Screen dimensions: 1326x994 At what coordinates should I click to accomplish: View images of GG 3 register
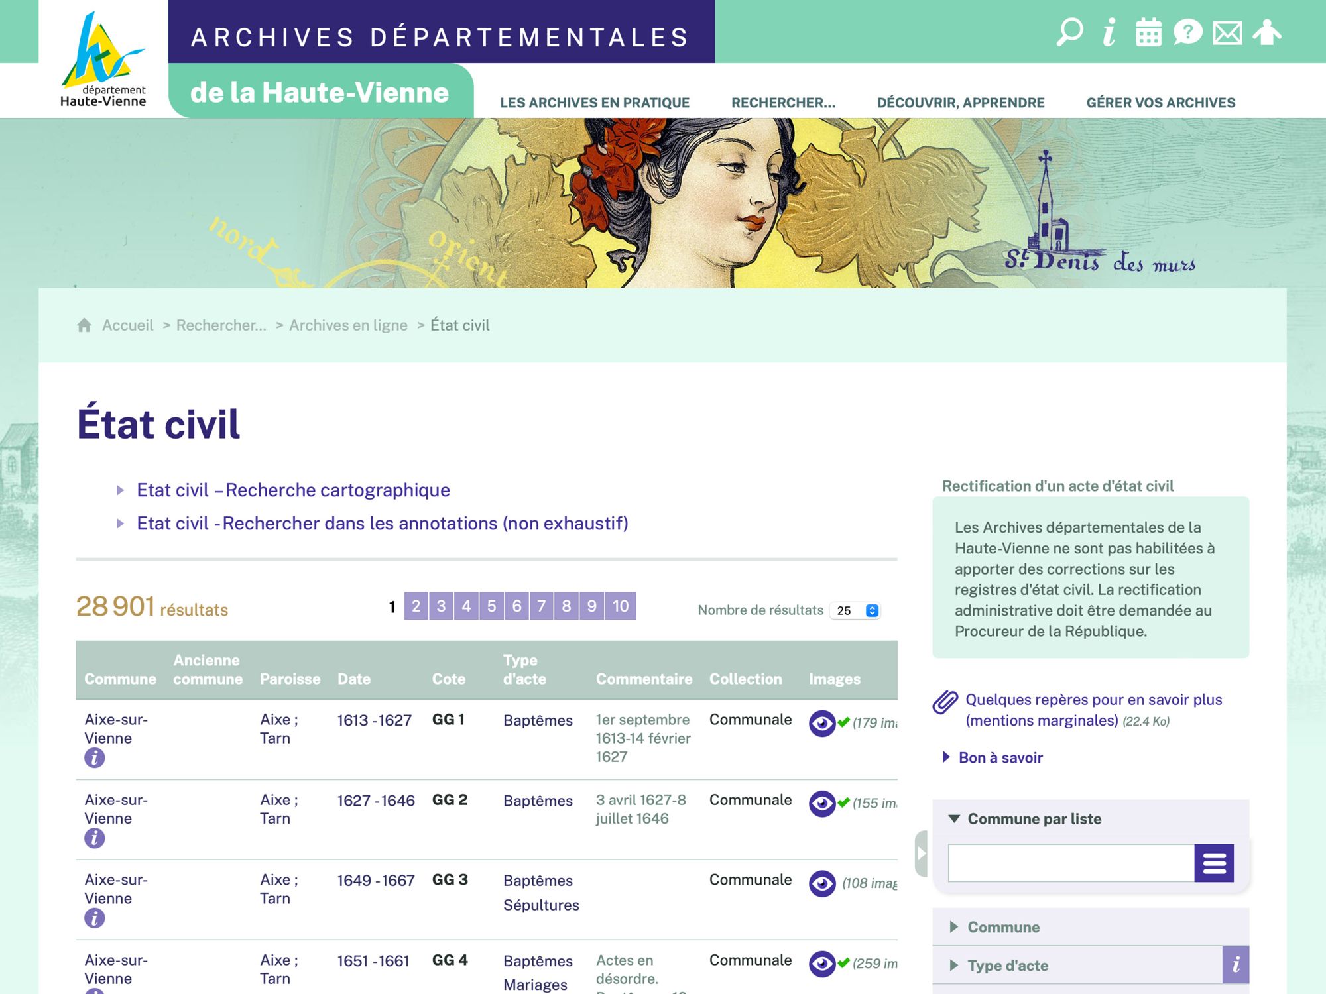pos(822,883)
